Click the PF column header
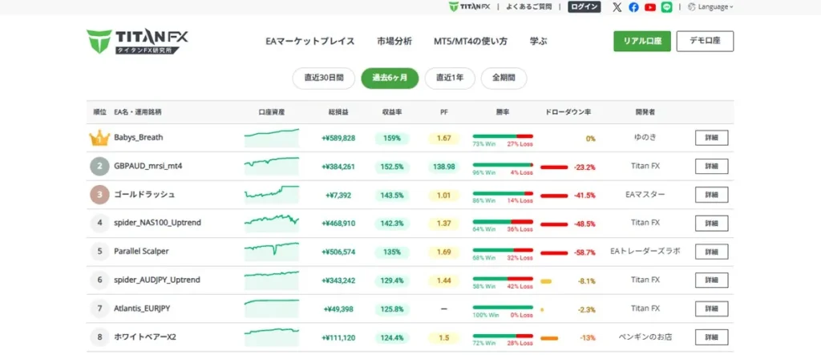The image size is (821, 355). [x=444, y=112]
